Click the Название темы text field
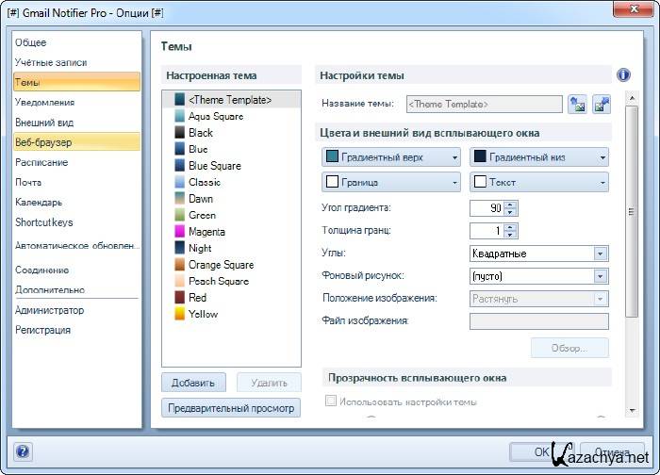This screenshot has height=475, width=660. point(484,104)
